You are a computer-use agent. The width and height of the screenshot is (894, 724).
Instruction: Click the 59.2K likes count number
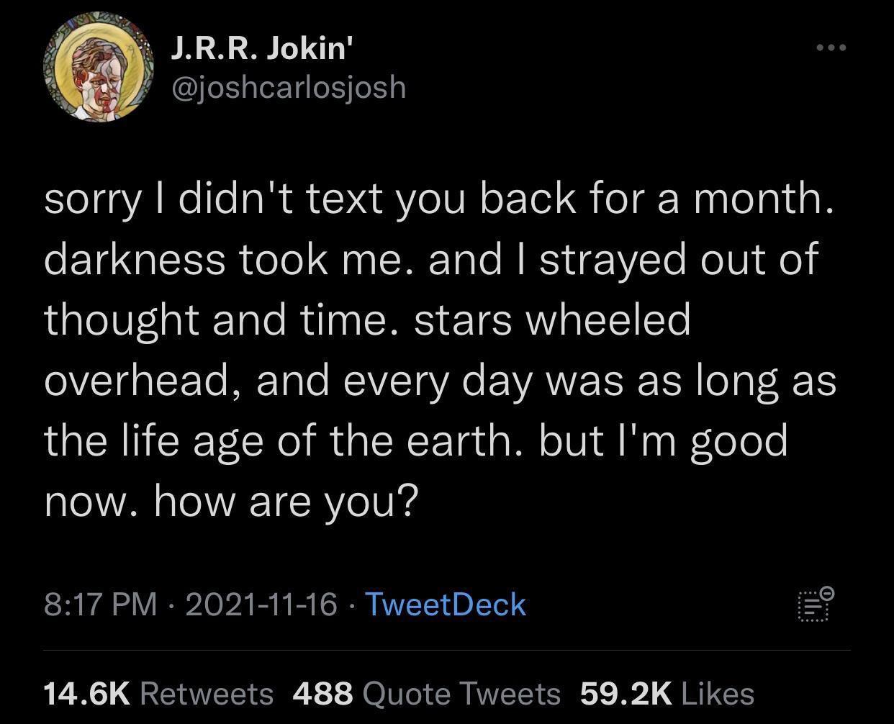coord(626,693)
